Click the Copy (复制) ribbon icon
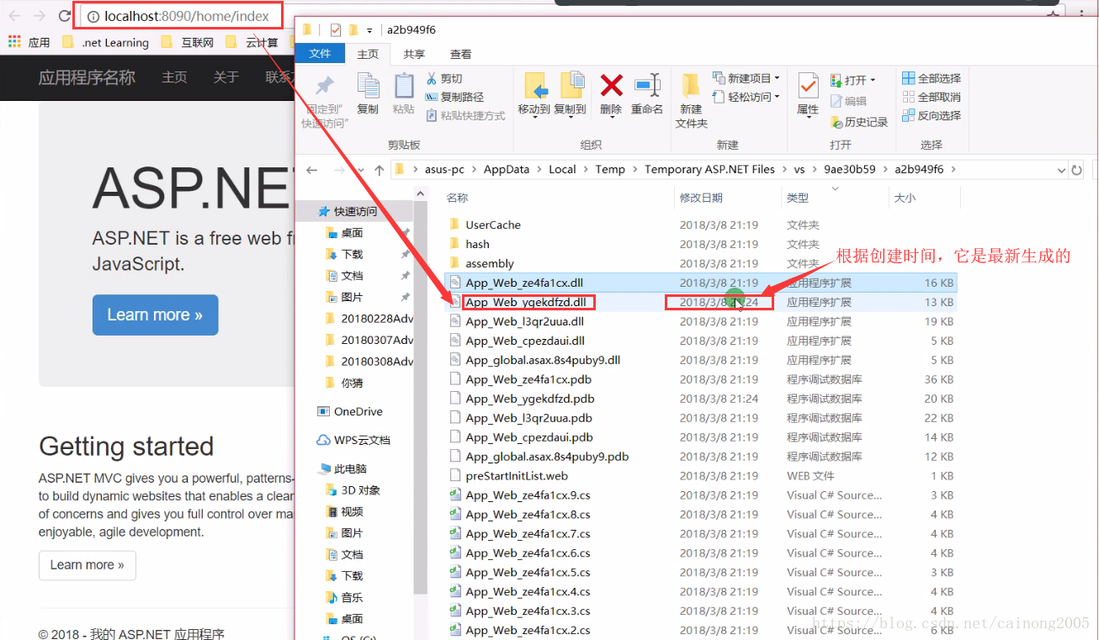This screenshot has height=640, width=1099. [368, 93]
